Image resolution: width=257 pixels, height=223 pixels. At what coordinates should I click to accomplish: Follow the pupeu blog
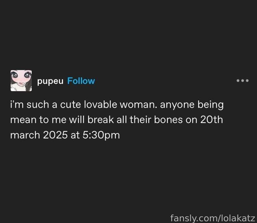(x=81, y=81)
